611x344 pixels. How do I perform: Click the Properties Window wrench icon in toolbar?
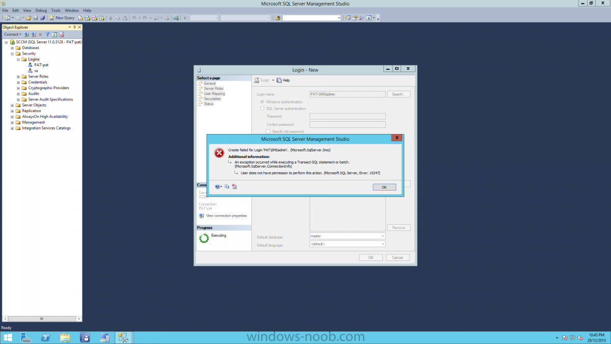[x=362, y=18]
